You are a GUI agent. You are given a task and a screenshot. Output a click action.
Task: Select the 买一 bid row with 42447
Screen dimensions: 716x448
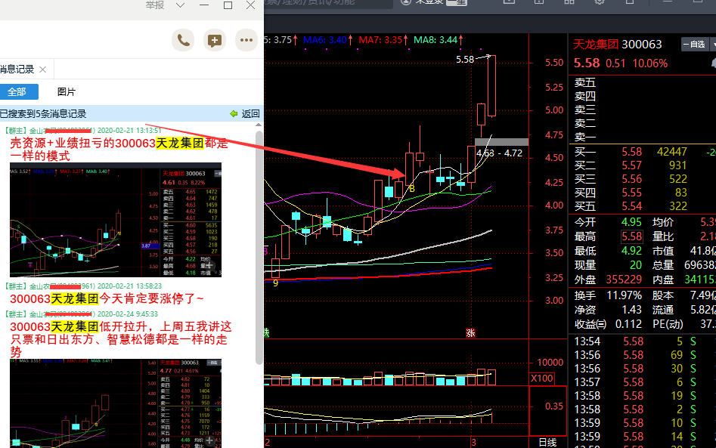[x=642, y=152]
